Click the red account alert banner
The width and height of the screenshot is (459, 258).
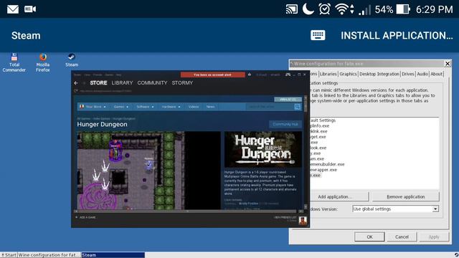[212, 75]
